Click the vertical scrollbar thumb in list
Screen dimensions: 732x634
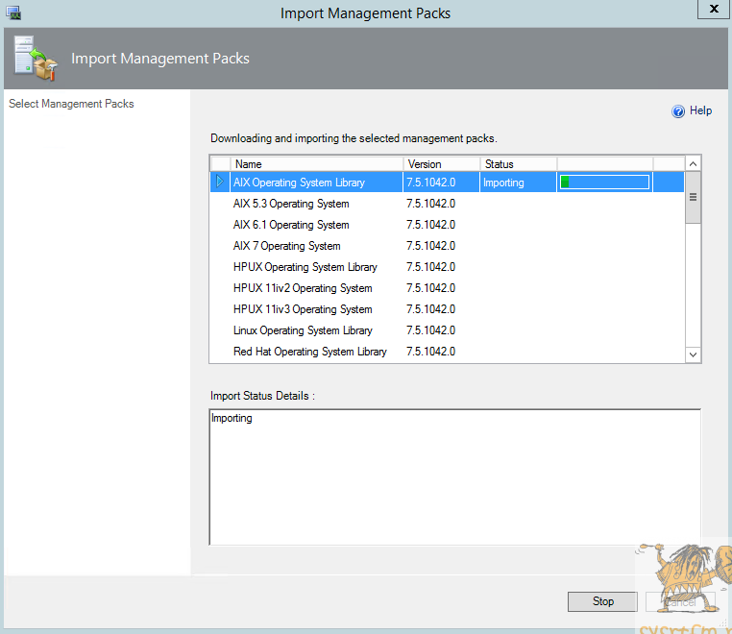tap(693, 197)
